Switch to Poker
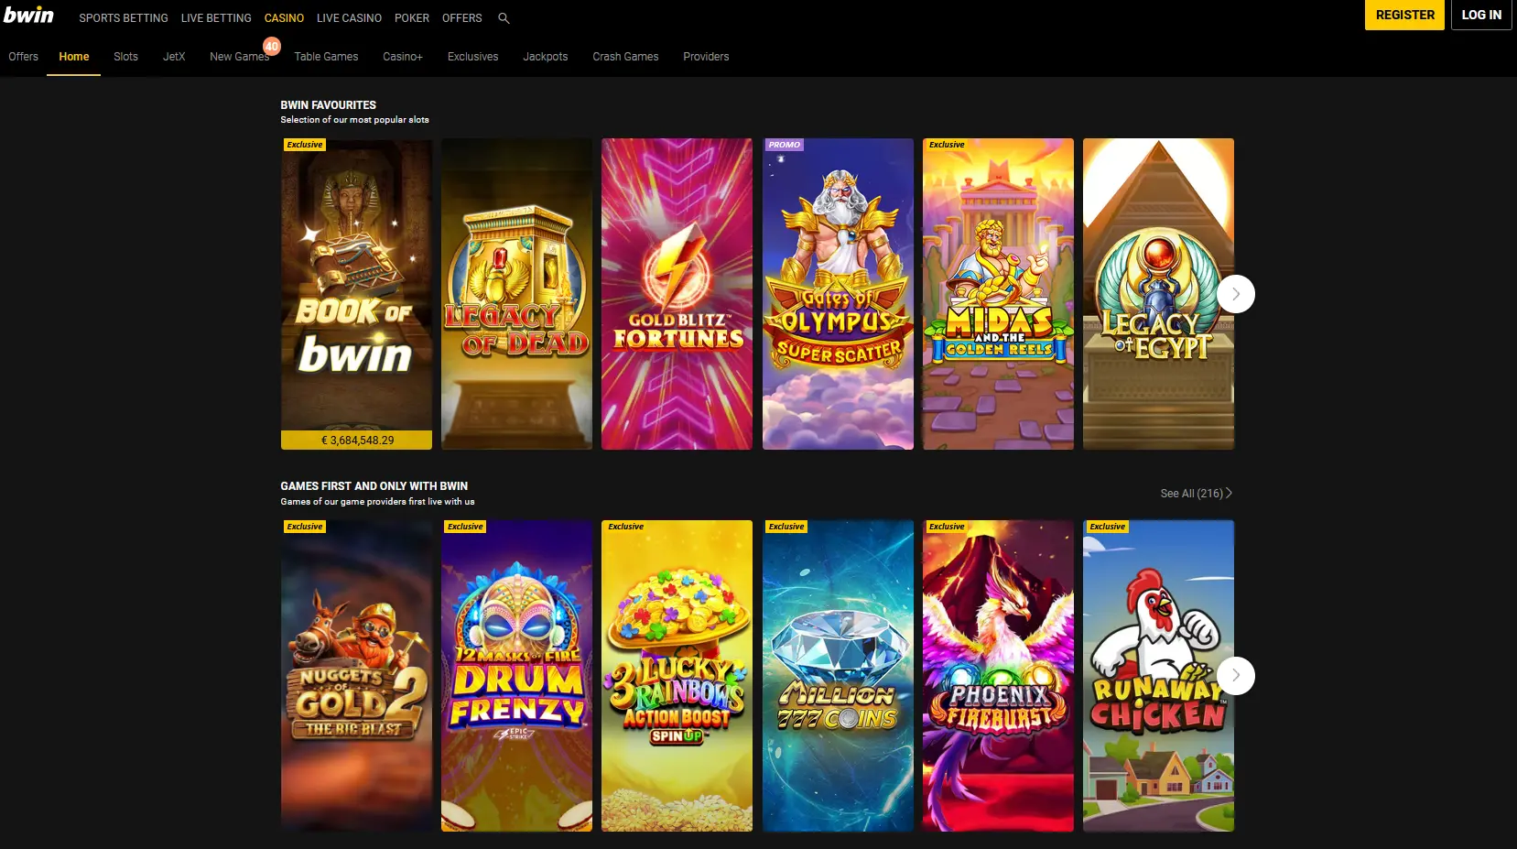This screenshot has height=849, width=1517. coord(412,18)
